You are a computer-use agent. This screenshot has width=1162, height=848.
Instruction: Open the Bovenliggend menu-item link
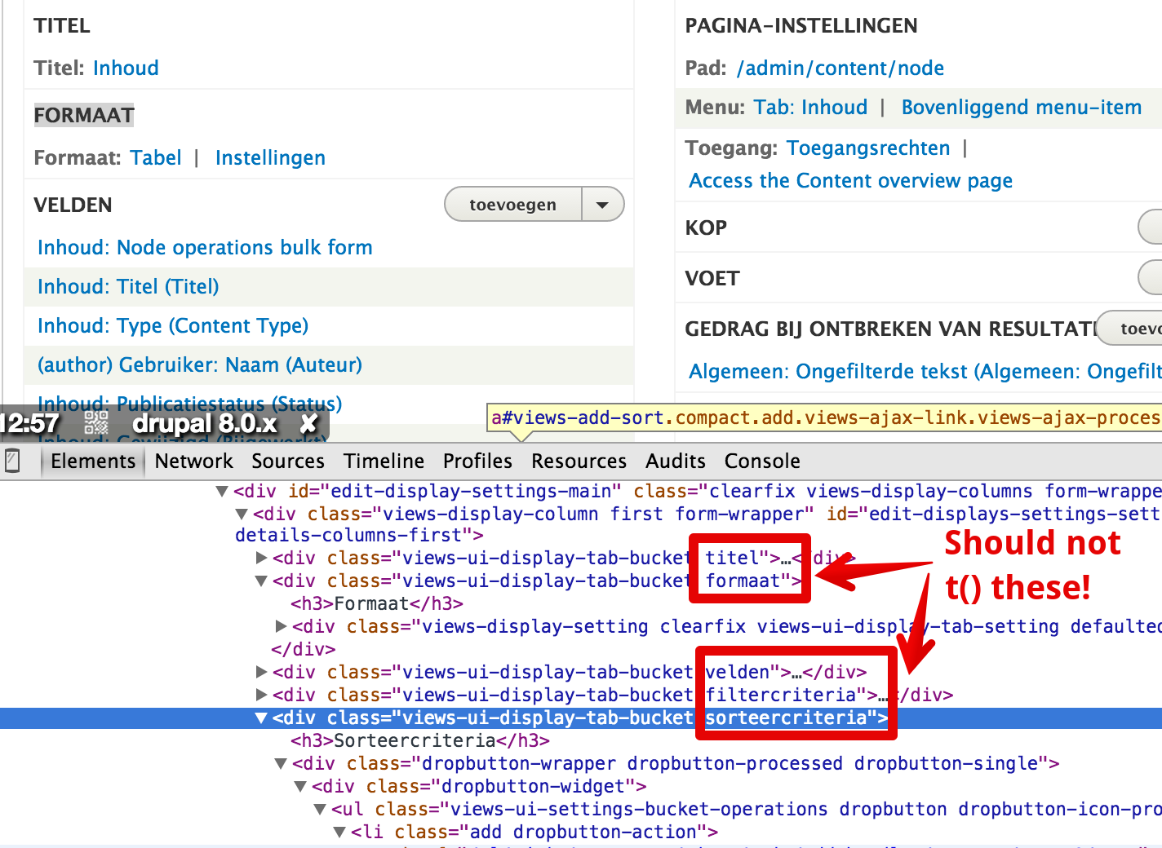[1022, 108]
